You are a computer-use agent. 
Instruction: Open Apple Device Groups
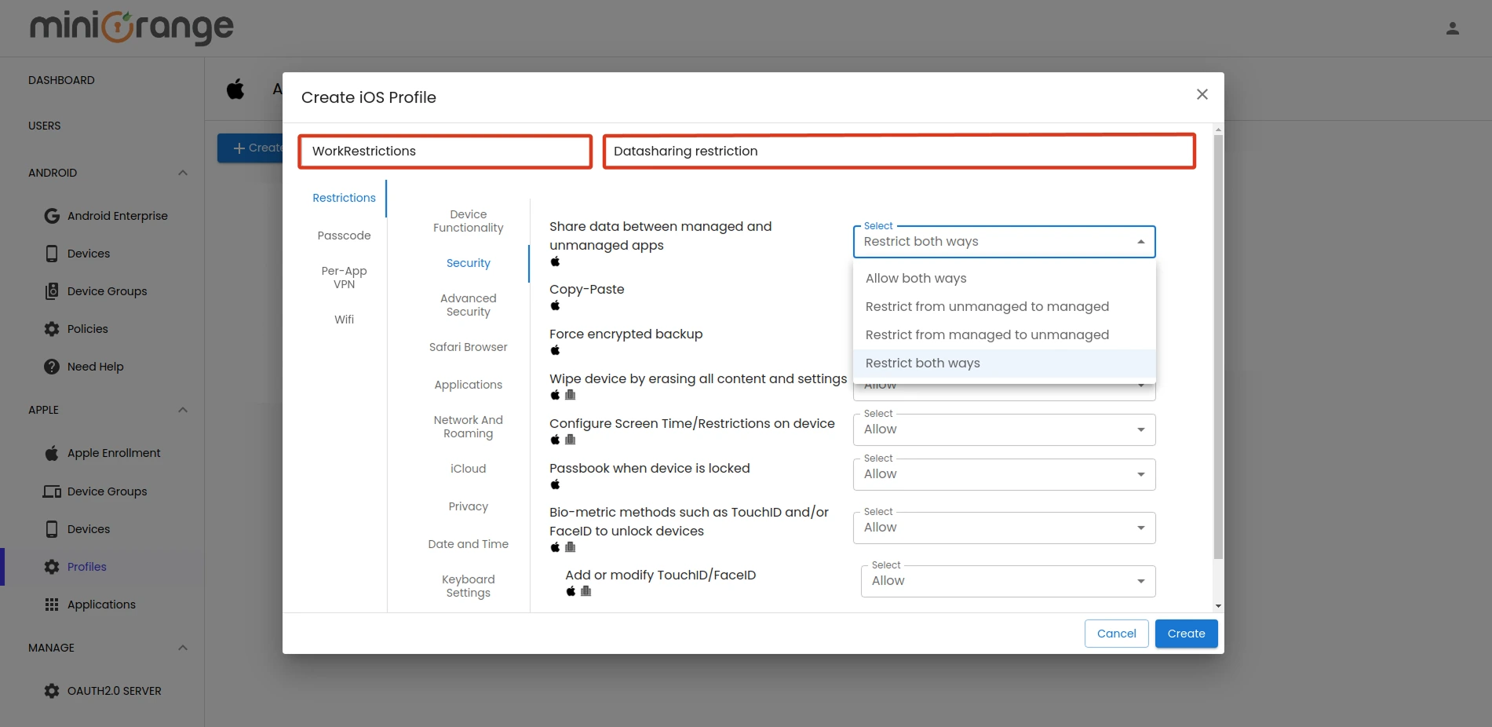[x=106, y=491]
